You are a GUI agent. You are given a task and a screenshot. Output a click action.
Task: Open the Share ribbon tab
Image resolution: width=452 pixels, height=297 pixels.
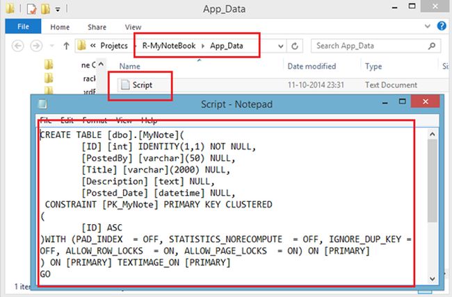tap(97, 27)
